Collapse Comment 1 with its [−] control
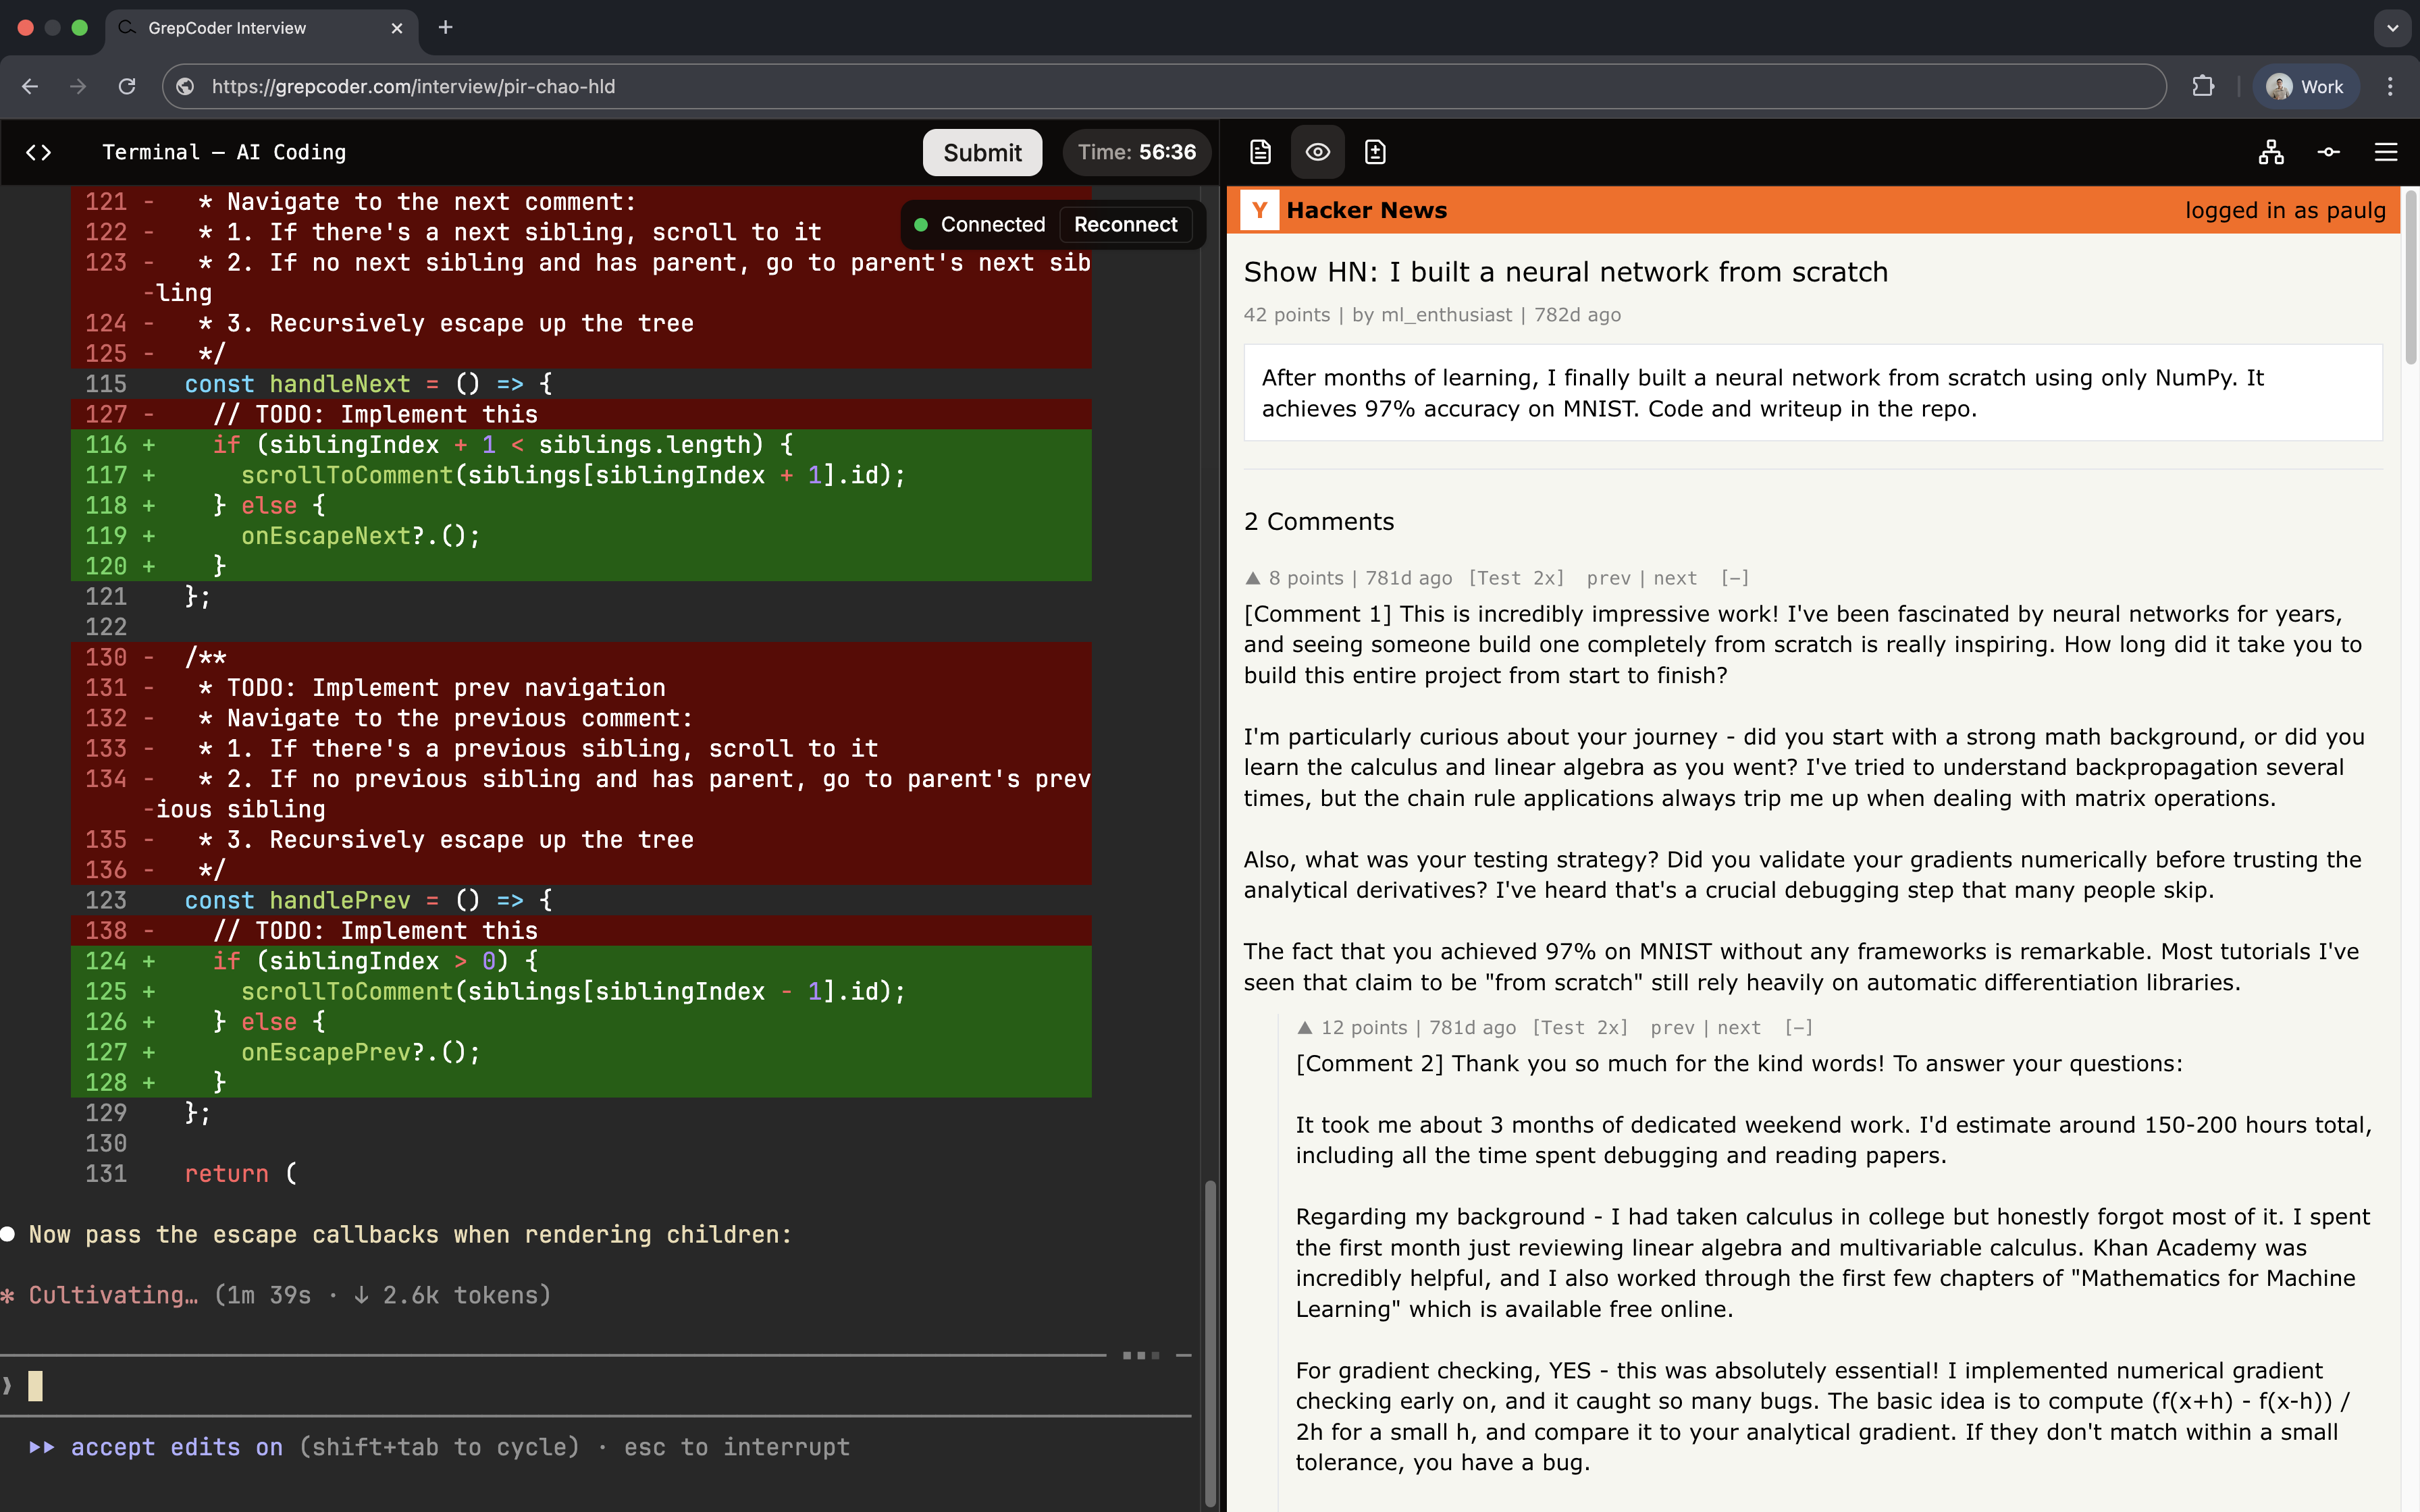 click(x=1735, y=577)
